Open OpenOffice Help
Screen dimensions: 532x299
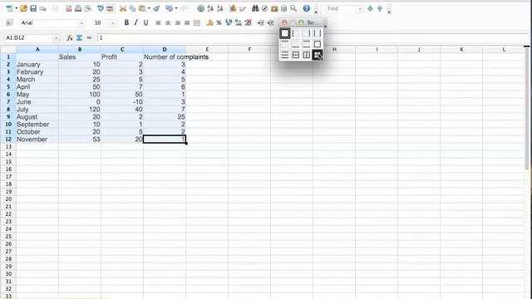pos(307,8)
